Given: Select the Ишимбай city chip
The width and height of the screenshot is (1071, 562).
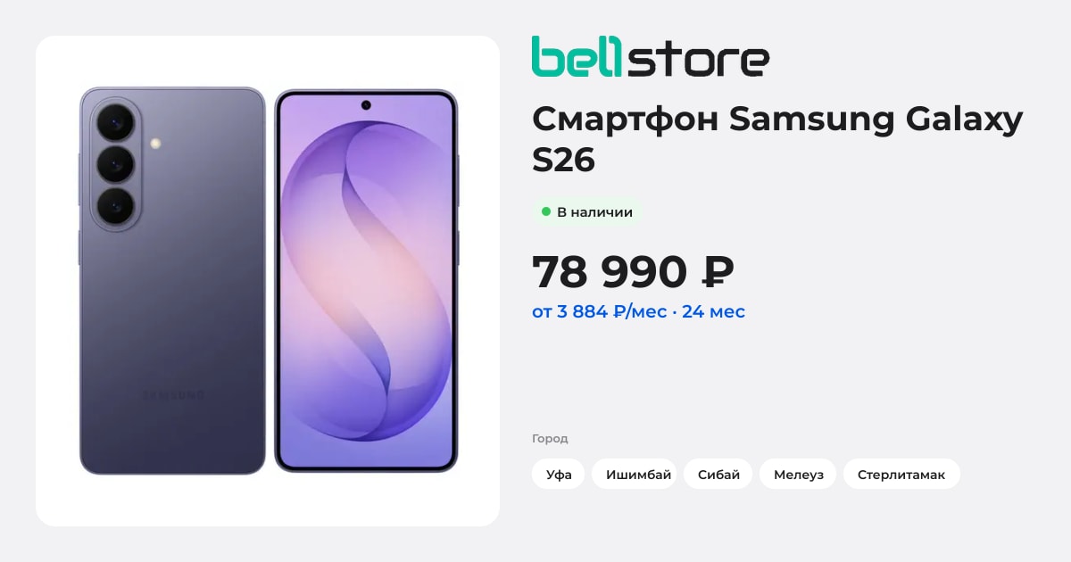Looking at the screenshot, I should tap(638, 475).
